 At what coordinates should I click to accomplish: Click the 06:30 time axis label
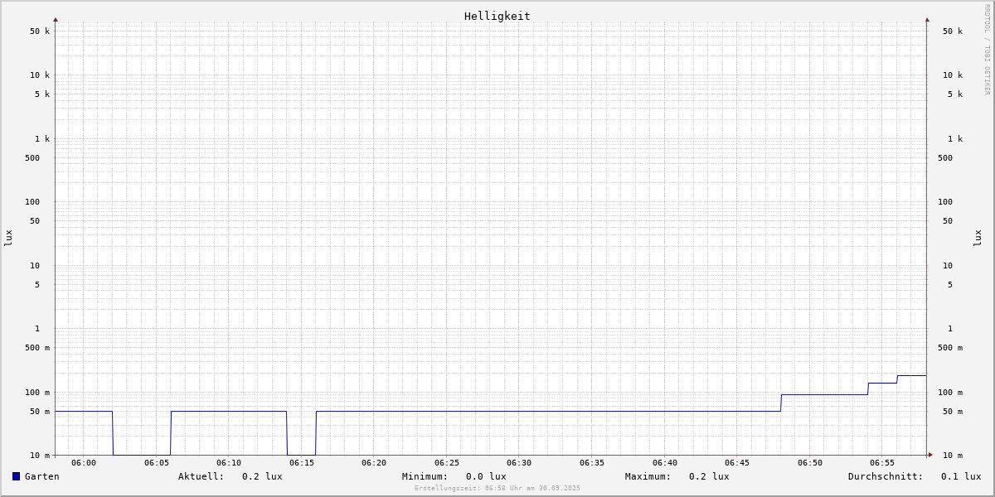coord(519,463)
